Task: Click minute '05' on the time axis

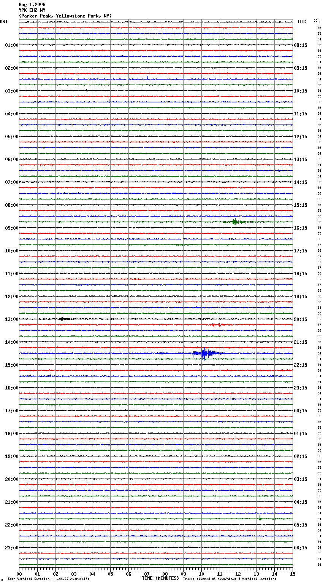Action: pos(110,574)
